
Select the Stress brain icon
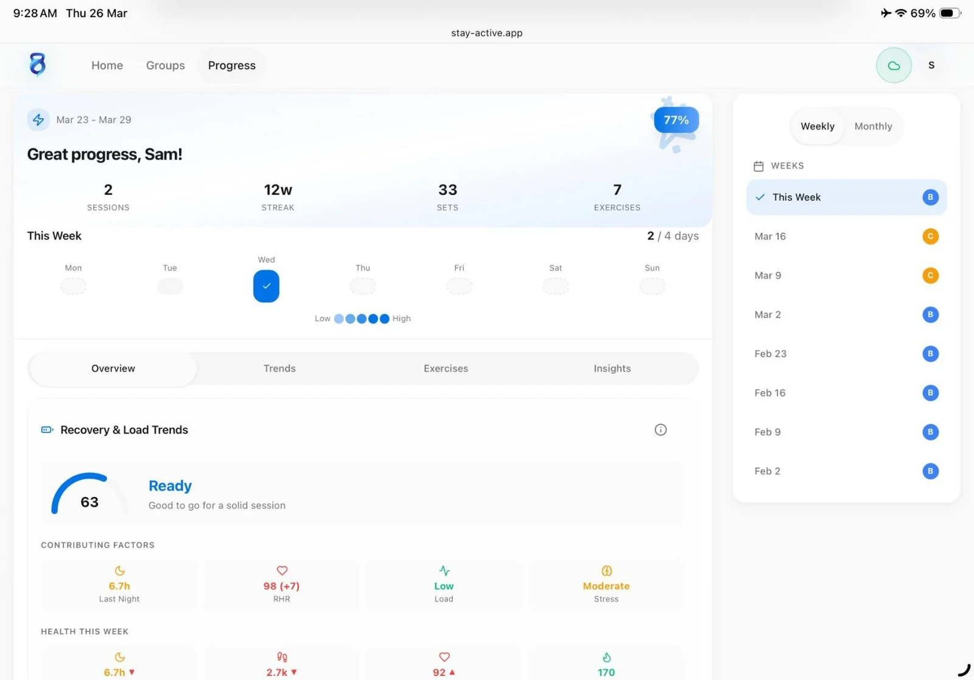point(606,571)
